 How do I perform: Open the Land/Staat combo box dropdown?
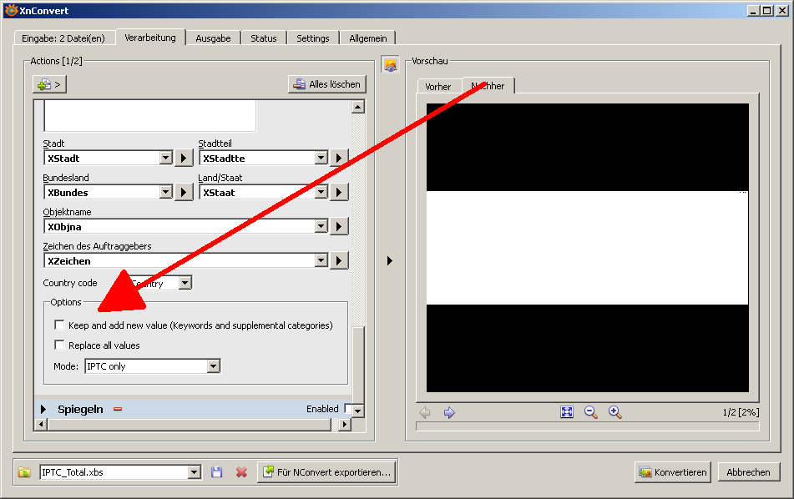321,192
